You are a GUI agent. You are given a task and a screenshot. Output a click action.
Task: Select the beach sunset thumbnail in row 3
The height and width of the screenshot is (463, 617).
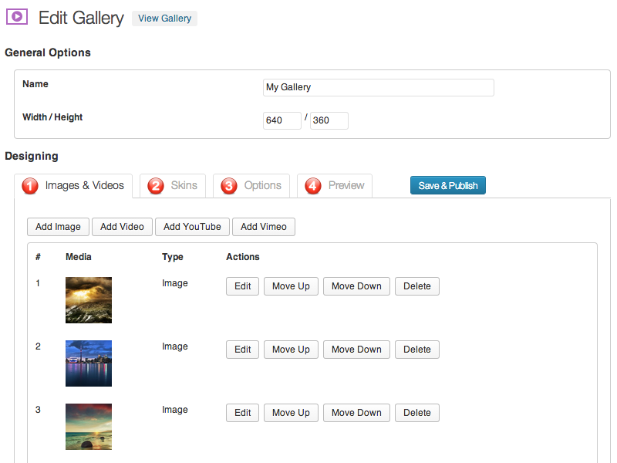pos(89,427)
